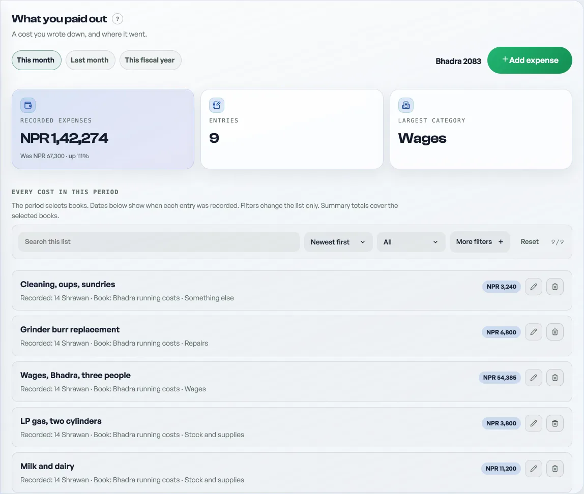Delete the LP gas, two cylinders entry
Screen dimensions: 584x494
[554, 423]
